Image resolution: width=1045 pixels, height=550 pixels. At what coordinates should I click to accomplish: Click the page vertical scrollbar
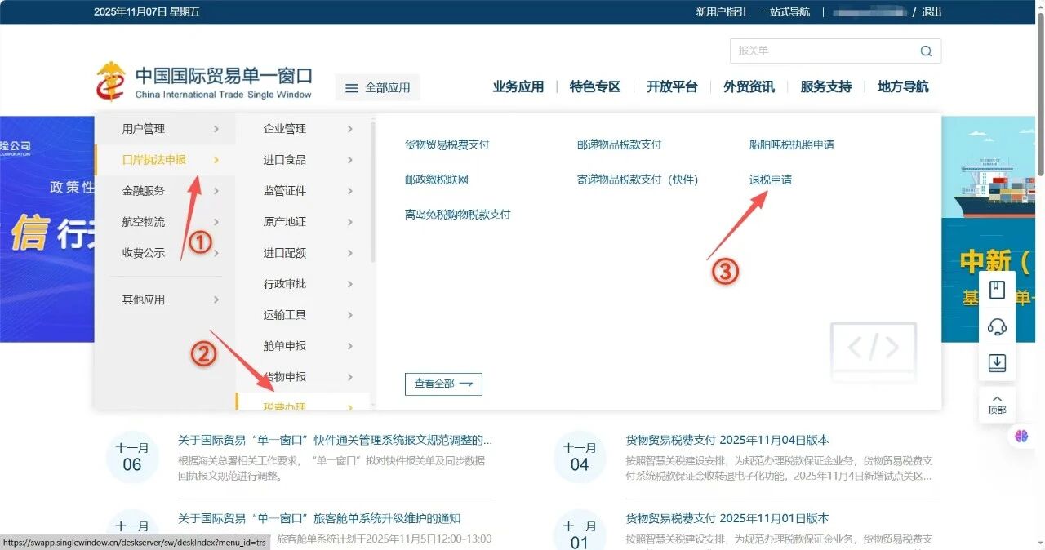[x=1039, y=90]
